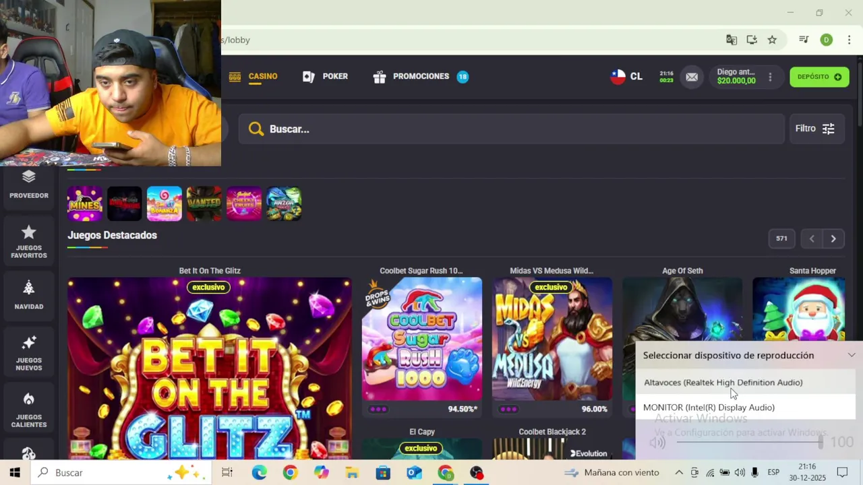Screen dimensions: 863x485
Task: Open the messages envelope icon
Action: click(692, 77)
